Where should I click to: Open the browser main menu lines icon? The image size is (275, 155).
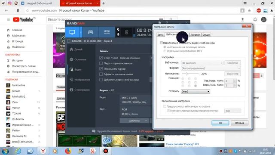point(245,3)
